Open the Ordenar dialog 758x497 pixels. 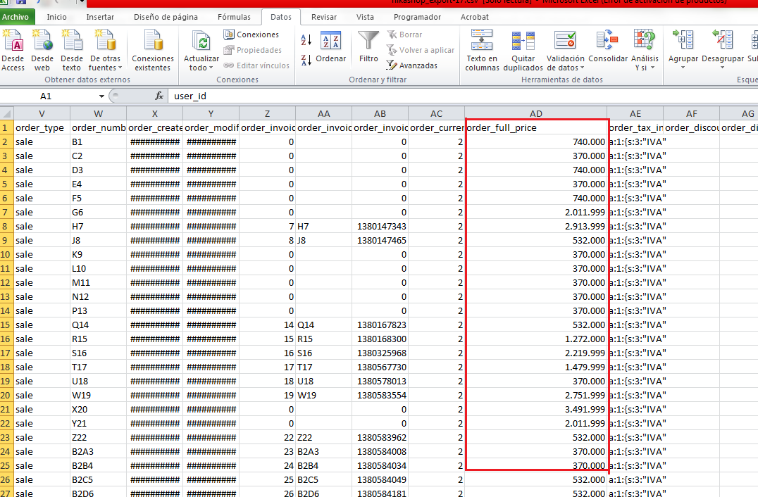330,49
